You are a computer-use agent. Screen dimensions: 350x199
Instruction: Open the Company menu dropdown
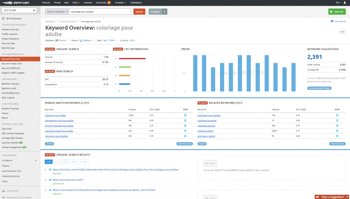coord(121,3)
